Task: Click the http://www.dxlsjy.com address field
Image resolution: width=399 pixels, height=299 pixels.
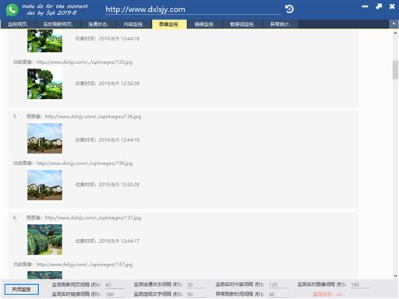Action: coord(192,9)
